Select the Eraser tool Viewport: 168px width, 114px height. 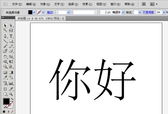click(11, 51)
